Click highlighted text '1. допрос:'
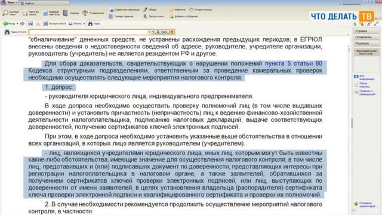Screen dimensions: 382x215 (x=58, y=87)
